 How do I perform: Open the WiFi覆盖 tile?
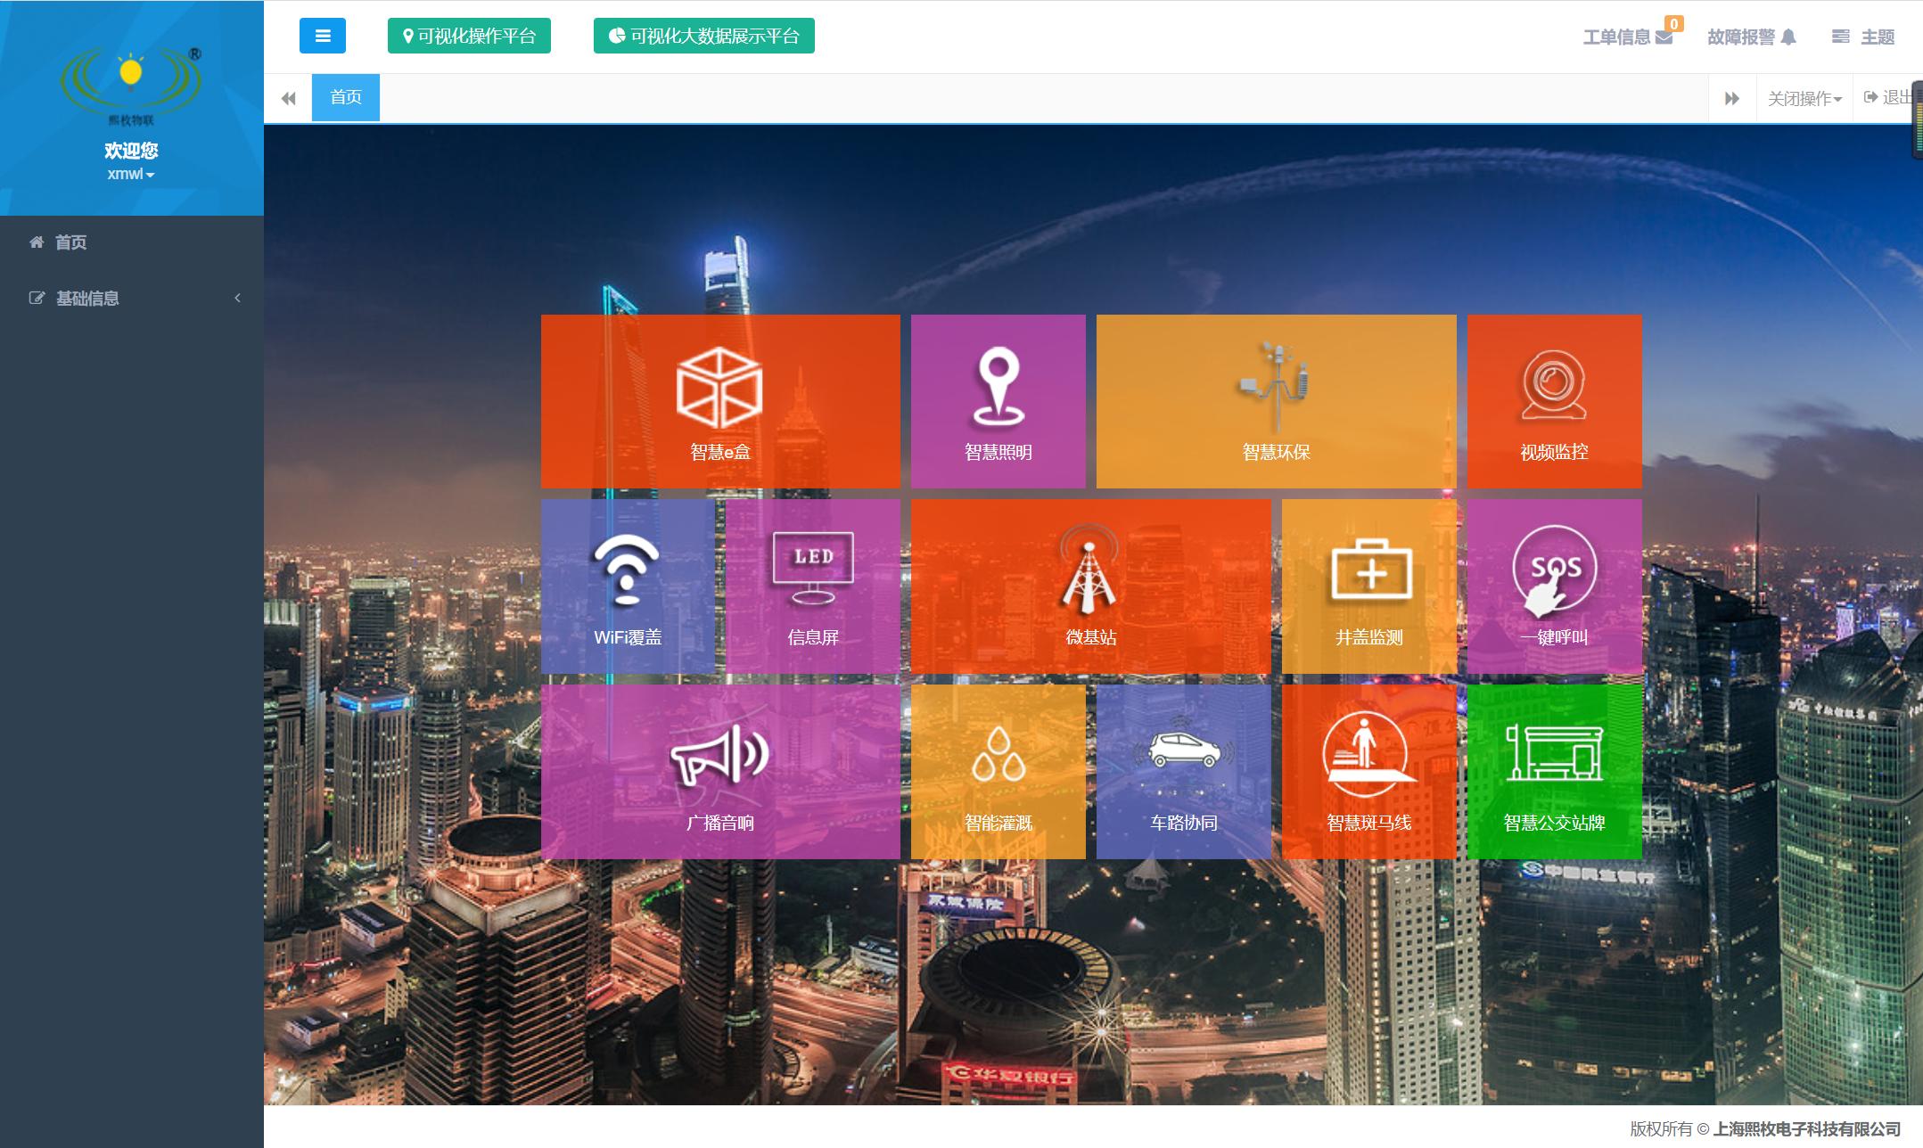[628, 586]
